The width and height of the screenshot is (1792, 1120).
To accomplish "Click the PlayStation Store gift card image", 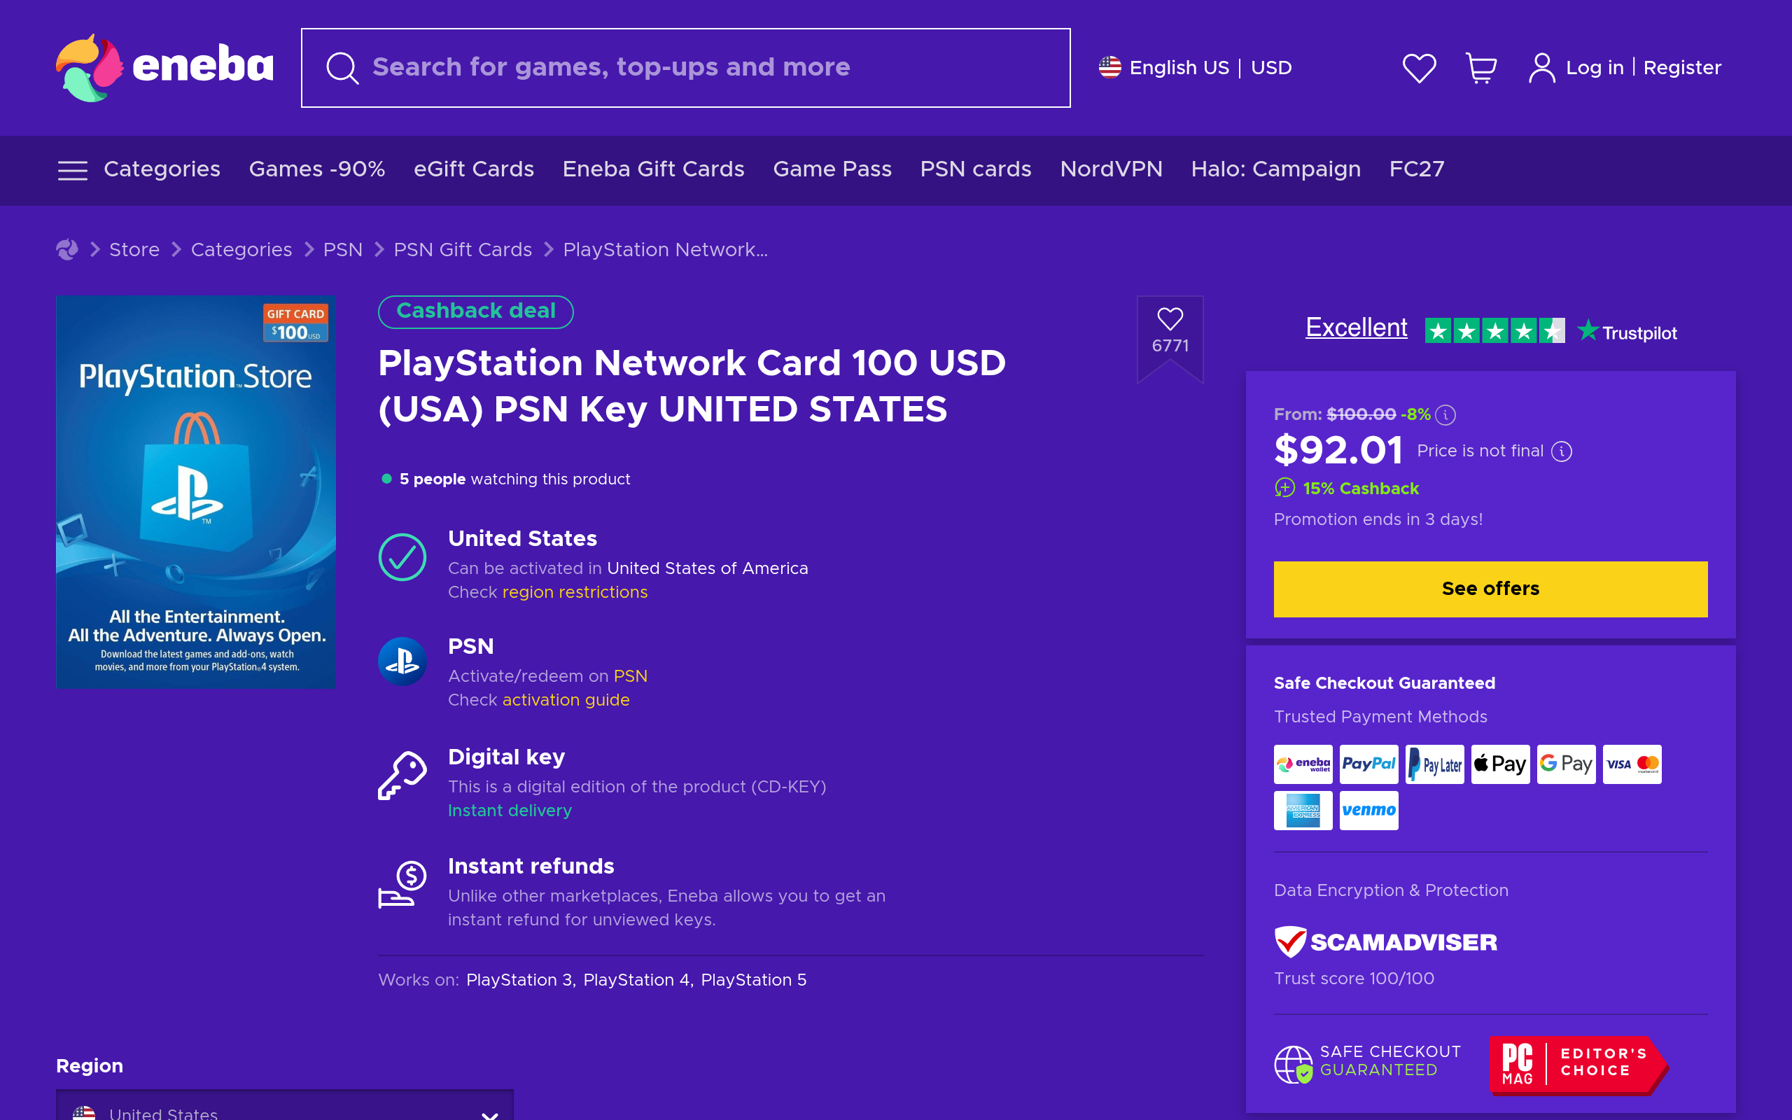I will coord(195,492).
